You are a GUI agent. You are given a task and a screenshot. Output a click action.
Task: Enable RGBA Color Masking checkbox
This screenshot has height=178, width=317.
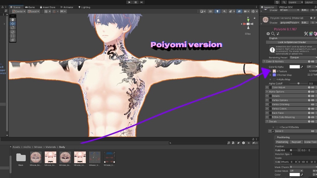tap(270, 117)
